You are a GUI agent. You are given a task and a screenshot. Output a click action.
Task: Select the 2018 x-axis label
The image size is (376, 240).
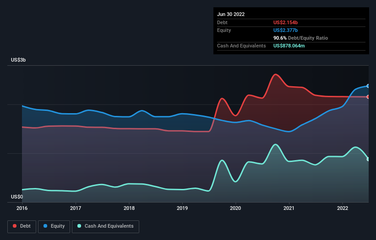(129, 208)
